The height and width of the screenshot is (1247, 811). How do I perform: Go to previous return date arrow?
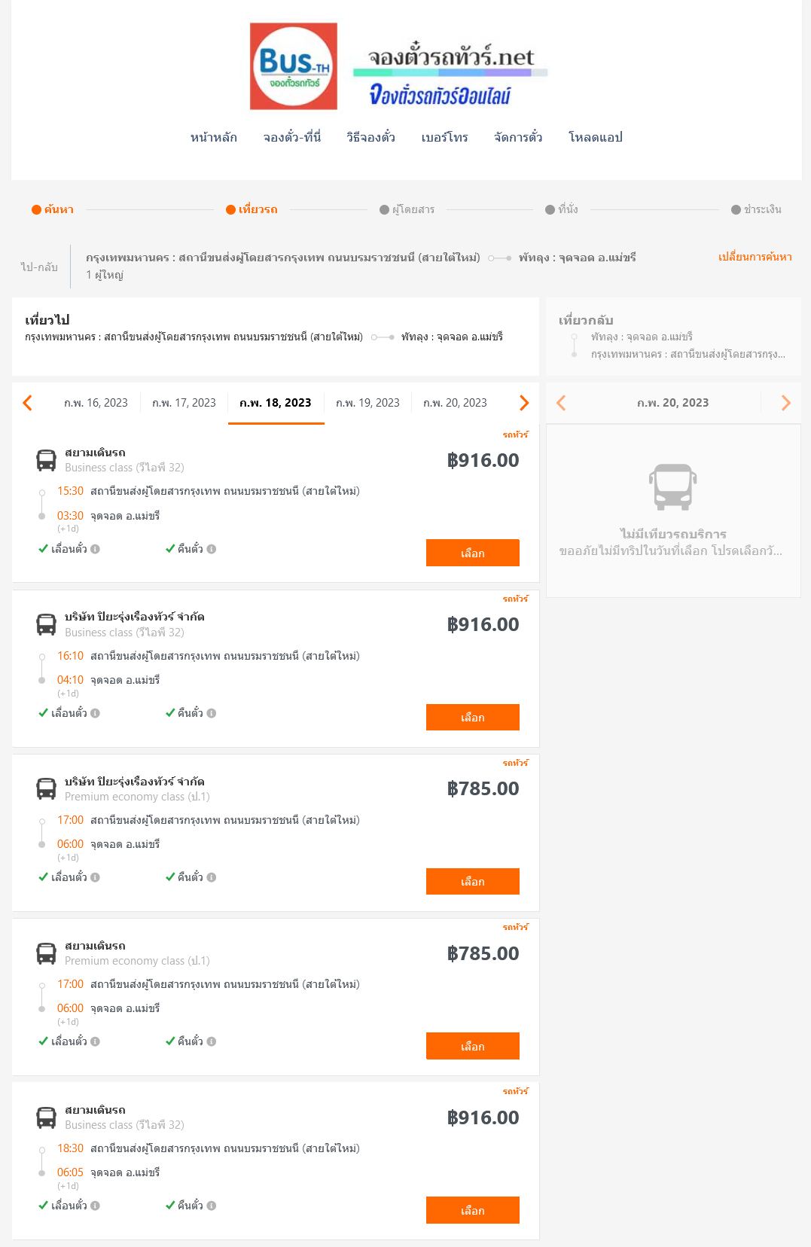tap(561, 403)
